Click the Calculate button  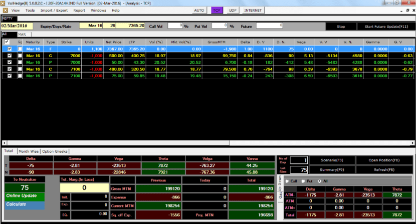pyautogui.click(x=25, y=205)
